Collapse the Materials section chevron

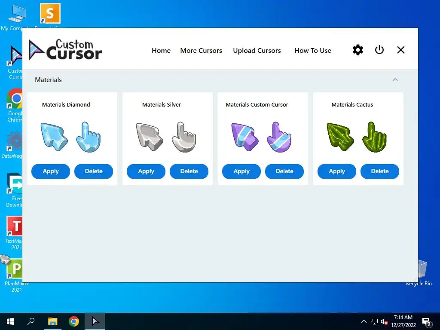[395, 79]
